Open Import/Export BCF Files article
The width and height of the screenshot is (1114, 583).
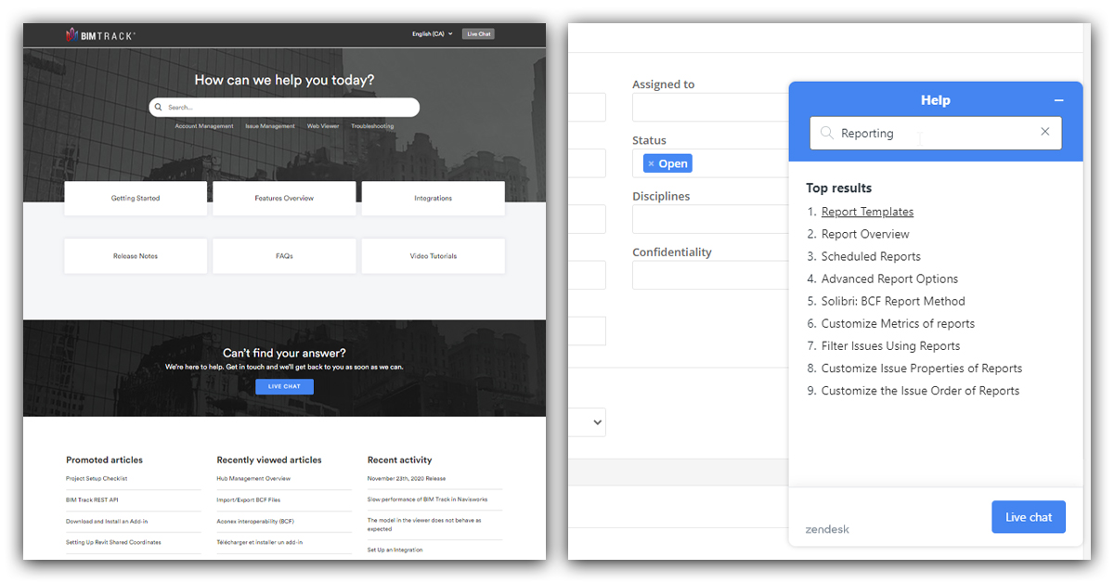point(248,499)
